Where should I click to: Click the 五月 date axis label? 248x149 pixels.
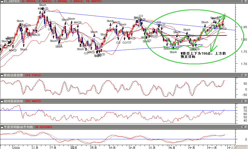click(x=94, y=148)
